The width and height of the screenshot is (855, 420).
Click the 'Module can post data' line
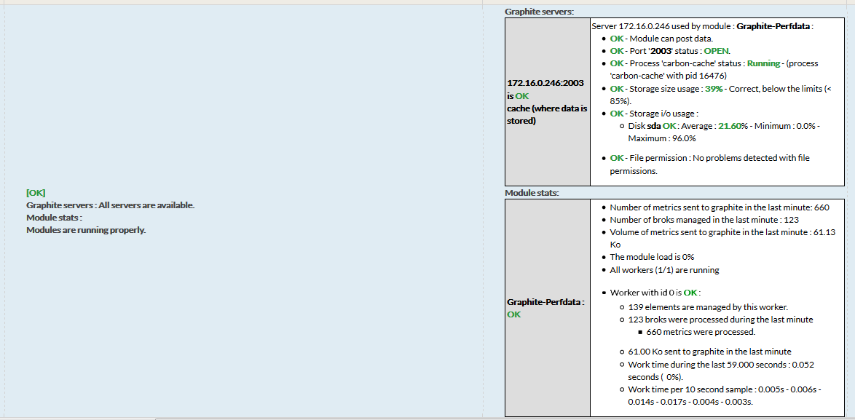[661, 39]
